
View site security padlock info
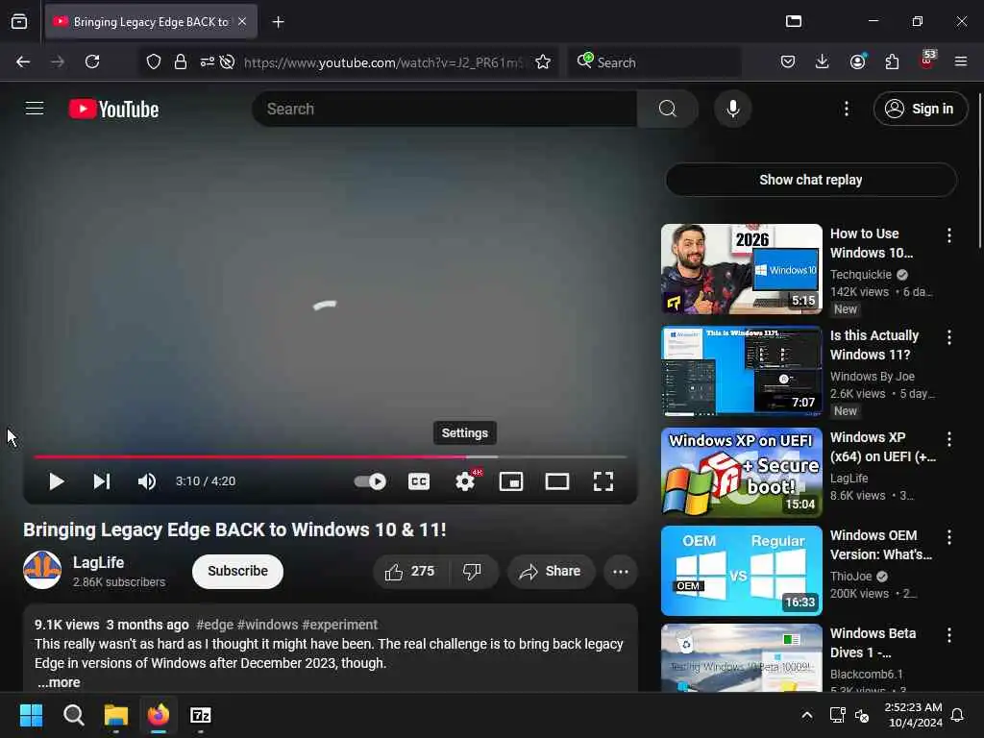pos(181,61)
